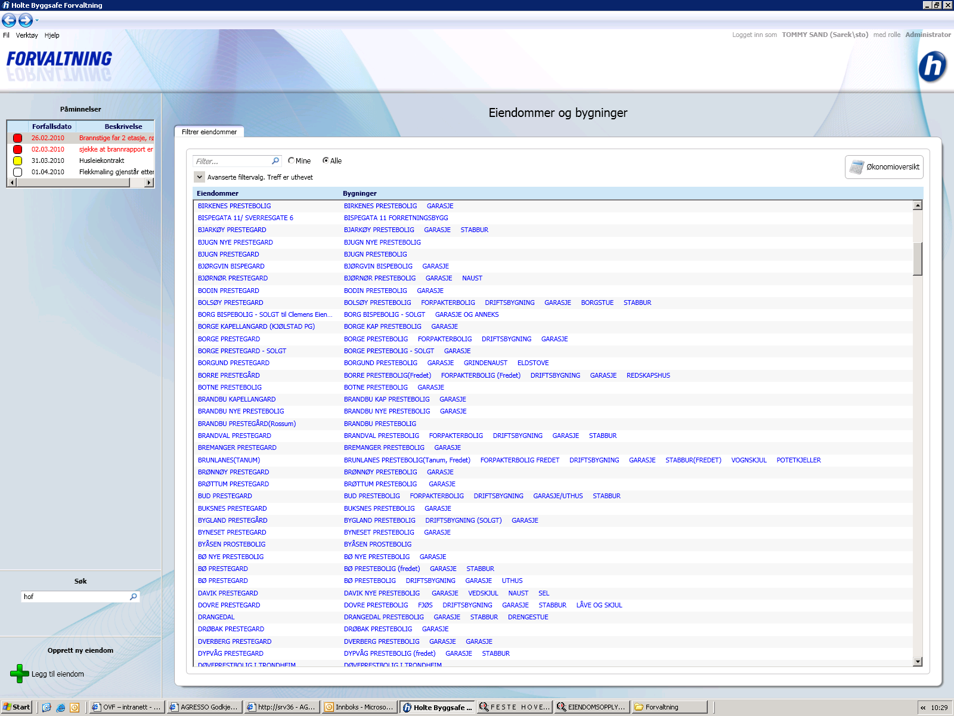Click the Bygninger column header
Screen dimensions: 954x716
click(360, 193)
